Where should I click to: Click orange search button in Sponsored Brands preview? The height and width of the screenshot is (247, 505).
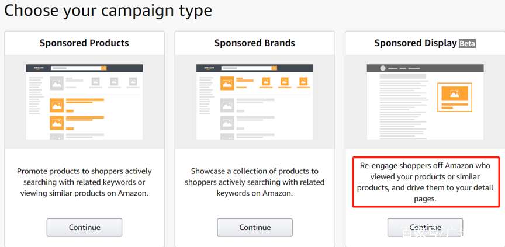275,68
